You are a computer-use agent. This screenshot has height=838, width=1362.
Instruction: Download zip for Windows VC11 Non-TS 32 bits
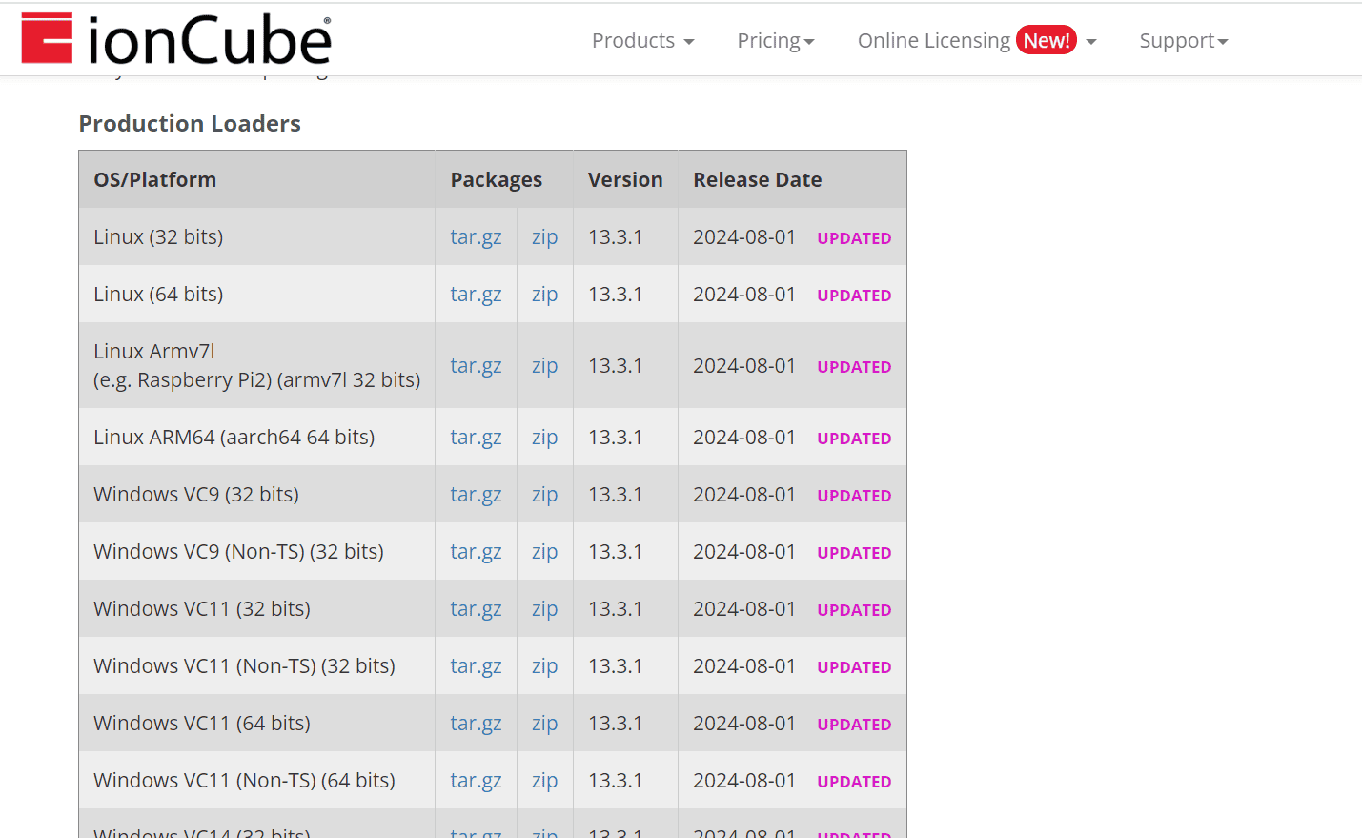(544, 665)
